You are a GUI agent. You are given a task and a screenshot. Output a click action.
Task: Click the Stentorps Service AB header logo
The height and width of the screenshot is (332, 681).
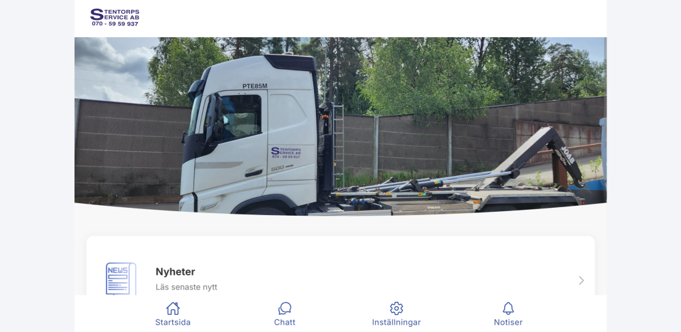point(114,17)
